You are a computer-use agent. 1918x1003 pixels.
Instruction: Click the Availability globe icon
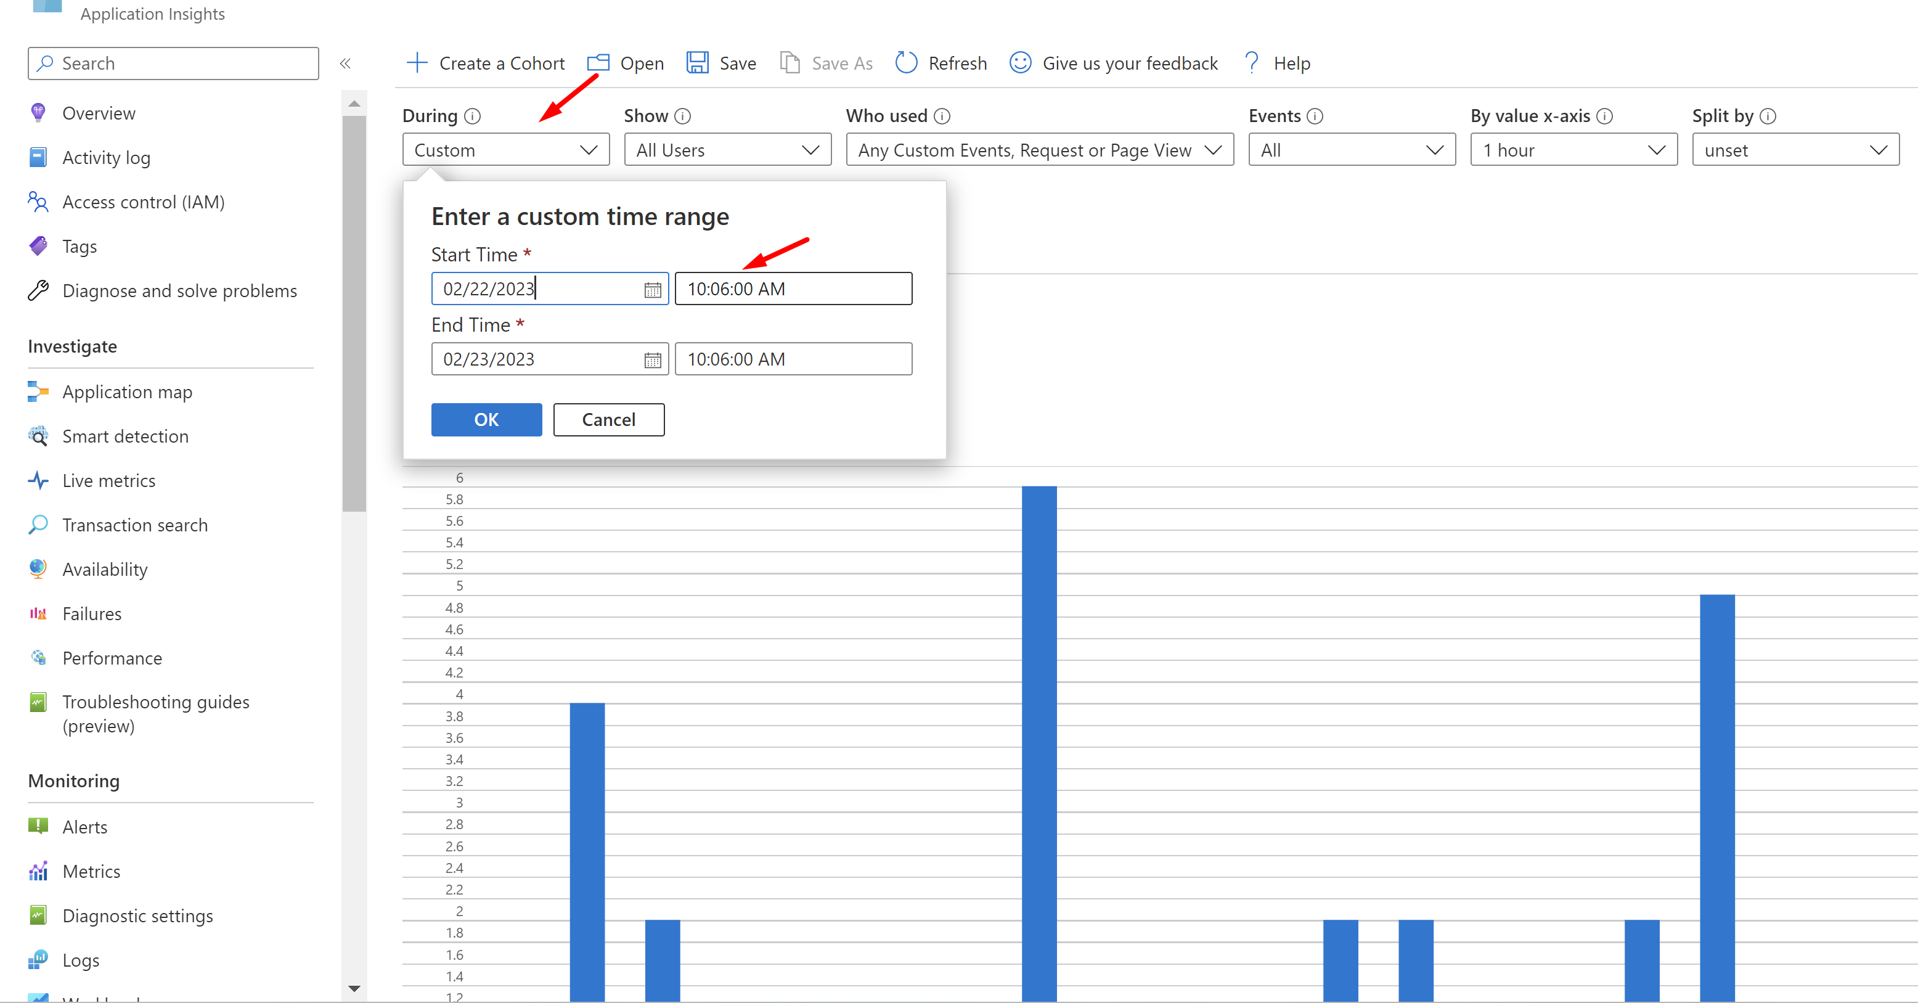38,569
